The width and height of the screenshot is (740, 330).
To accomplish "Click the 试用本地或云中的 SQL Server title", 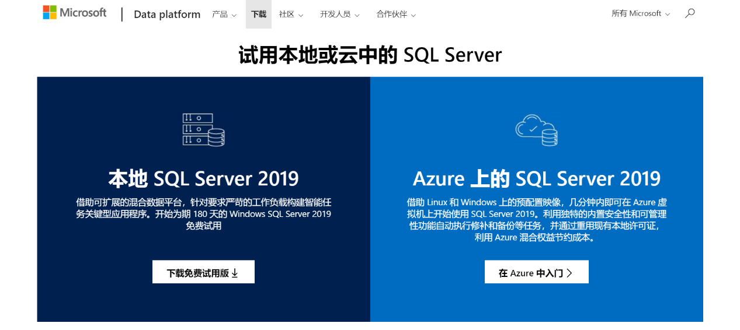I will pos(370,55).
